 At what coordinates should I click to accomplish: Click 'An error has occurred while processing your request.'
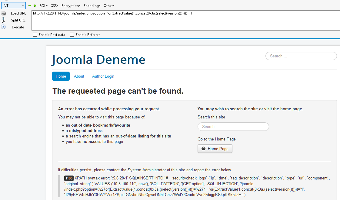pyautogui.click(x=109, y=109)
